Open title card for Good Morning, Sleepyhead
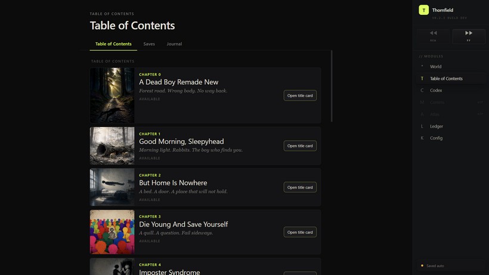Image resolution: width=489 pixels, height=275 pixels. click(300, 146)
